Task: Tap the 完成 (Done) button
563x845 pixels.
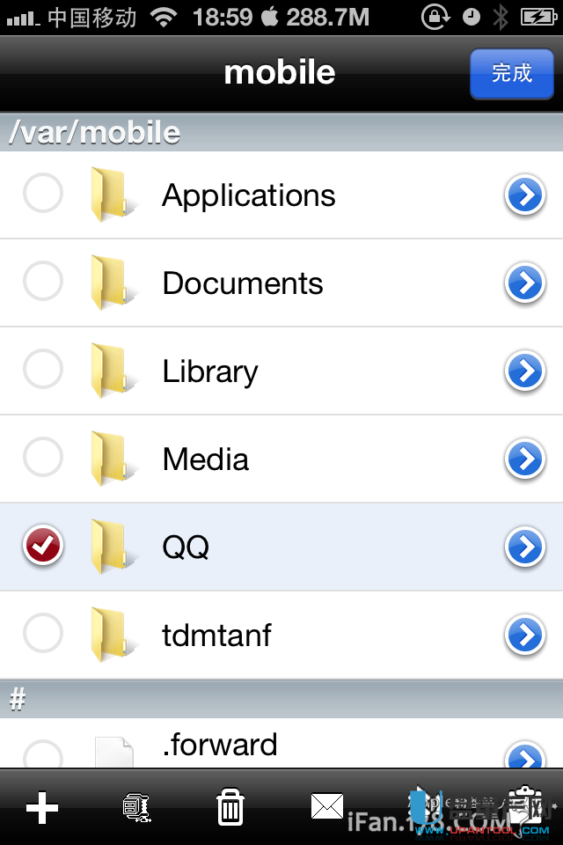Action: point(512,73)
